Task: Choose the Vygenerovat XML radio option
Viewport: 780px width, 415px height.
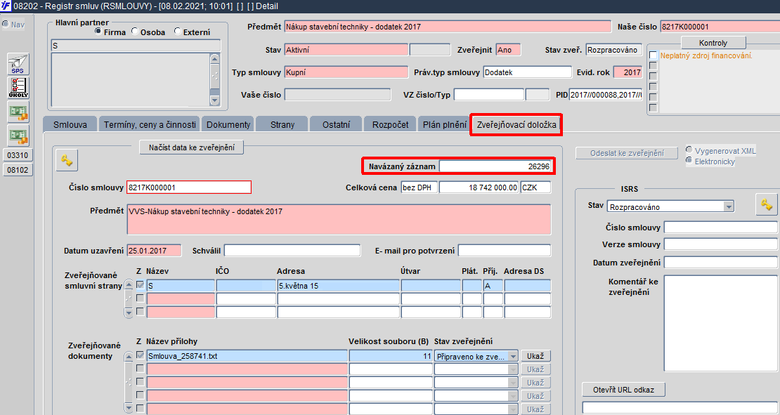Action: point(689,150)
